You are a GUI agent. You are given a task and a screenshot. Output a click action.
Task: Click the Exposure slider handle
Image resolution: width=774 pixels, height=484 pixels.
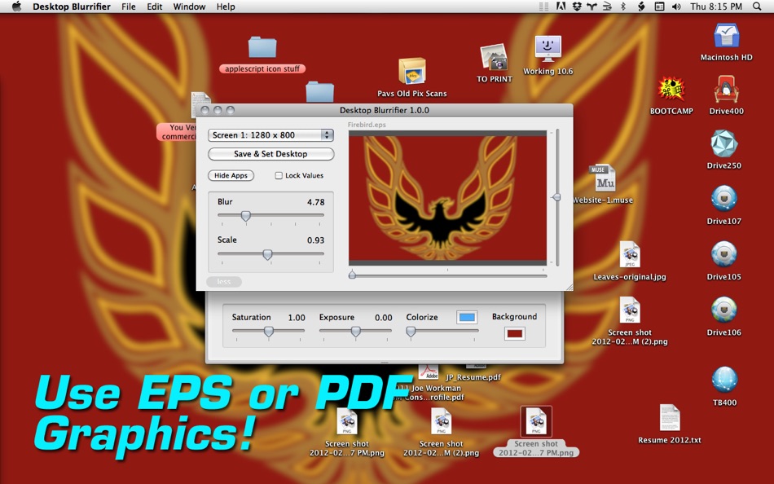click(355, 332)
